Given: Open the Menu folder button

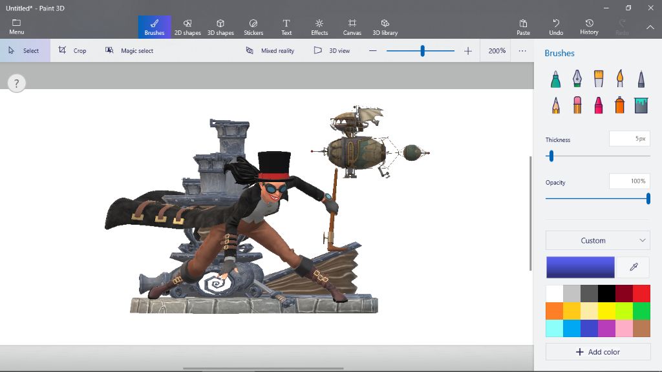Looking at the screenshot, I should tap(16, 26).
